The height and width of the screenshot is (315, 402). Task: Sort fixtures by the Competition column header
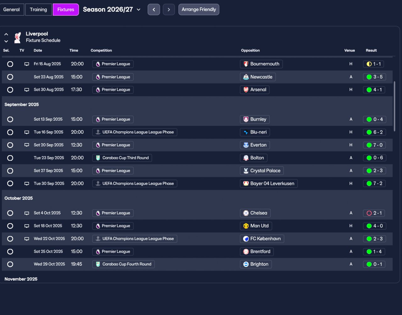[101, 50]
